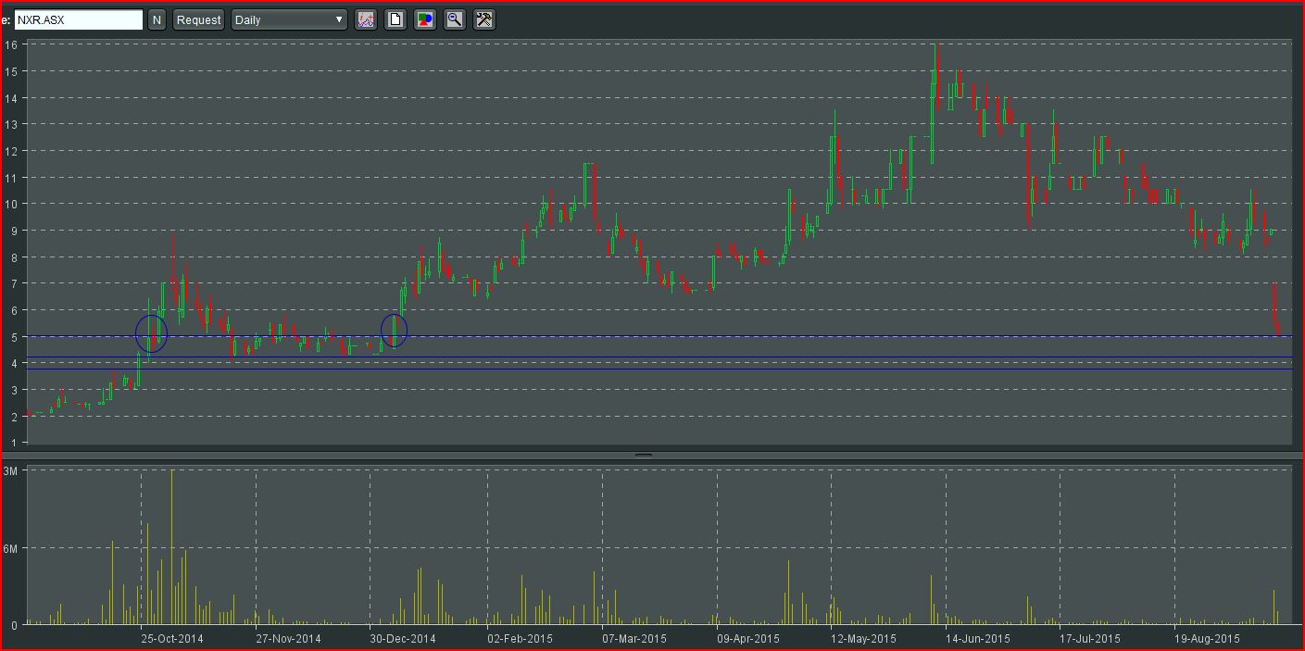Click the Request button
Image resolution: width=1305 pixels, height=651 pixels.
pos(199,19)
